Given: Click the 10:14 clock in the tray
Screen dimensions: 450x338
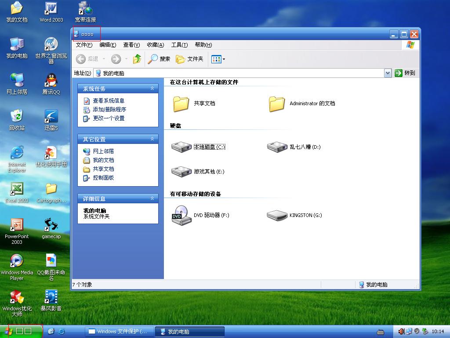Looking at the screenshot, I should pos(438,331).
